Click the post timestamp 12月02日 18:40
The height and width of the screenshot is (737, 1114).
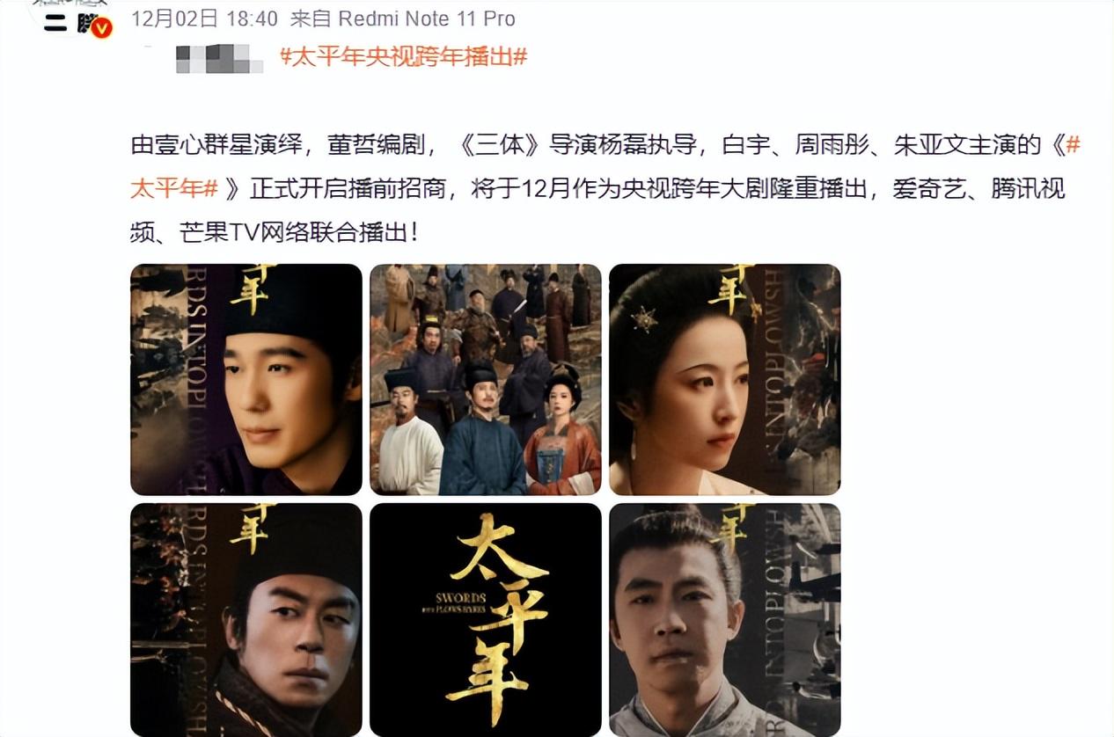click(204, 18)
